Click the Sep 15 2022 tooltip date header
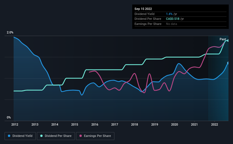 coord(143,9)
